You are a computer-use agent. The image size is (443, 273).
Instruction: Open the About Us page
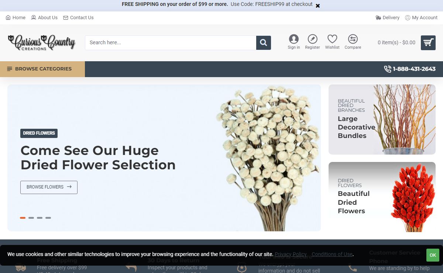coord(44,17)
